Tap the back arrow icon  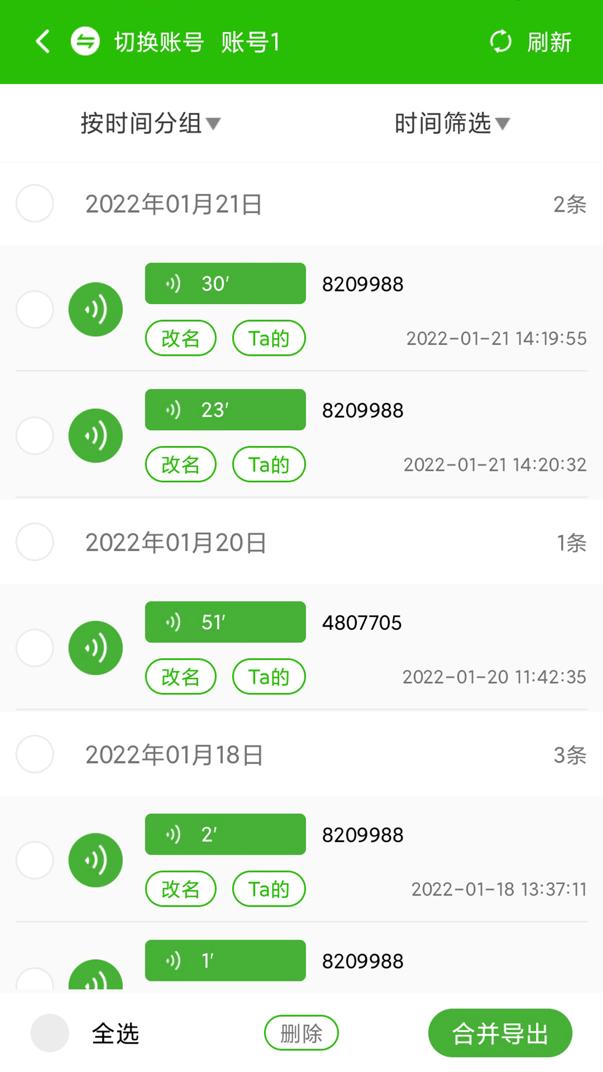point(43,42)
